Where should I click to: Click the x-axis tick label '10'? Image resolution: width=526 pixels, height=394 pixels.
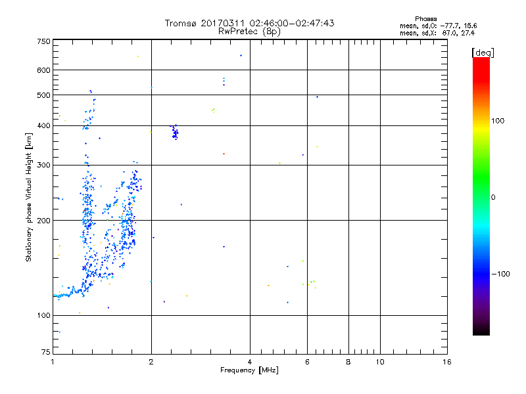point(380,362)
